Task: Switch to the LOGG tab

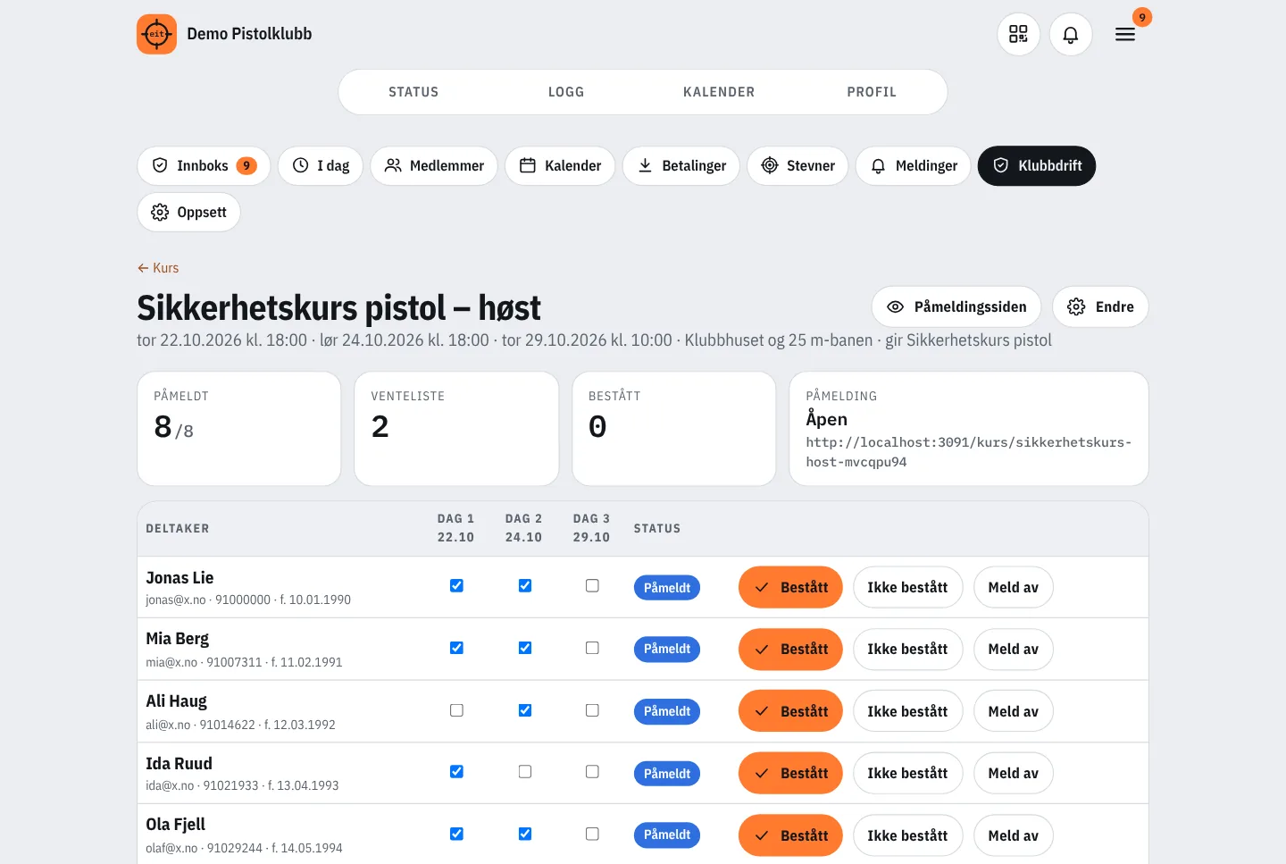Action: 566,92
